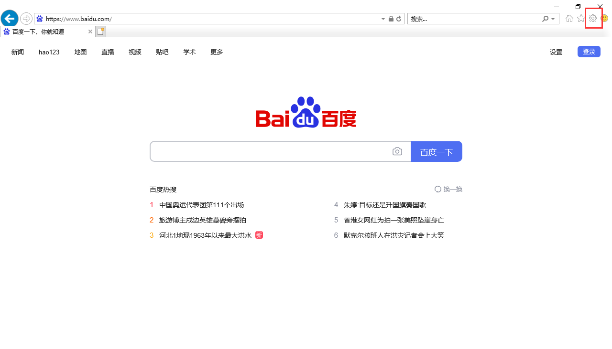Close the 百度一下 tab
The width and height of the screenshot is (612, 349).
(90, 32)
